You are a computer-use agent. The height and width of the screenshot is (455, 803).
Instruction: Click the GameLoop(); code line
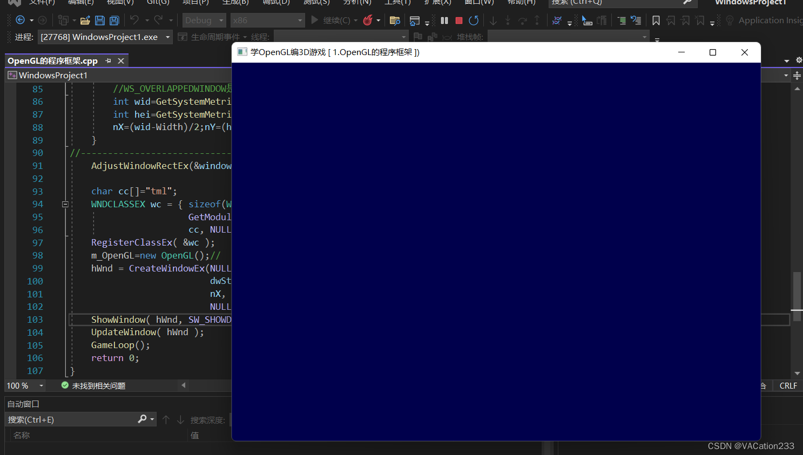[120, 345]
